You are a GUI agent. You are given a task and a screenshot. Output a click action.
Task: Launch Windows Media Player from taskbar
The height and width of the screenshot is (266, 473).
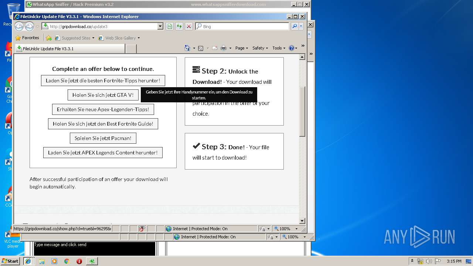coord(54,261)
